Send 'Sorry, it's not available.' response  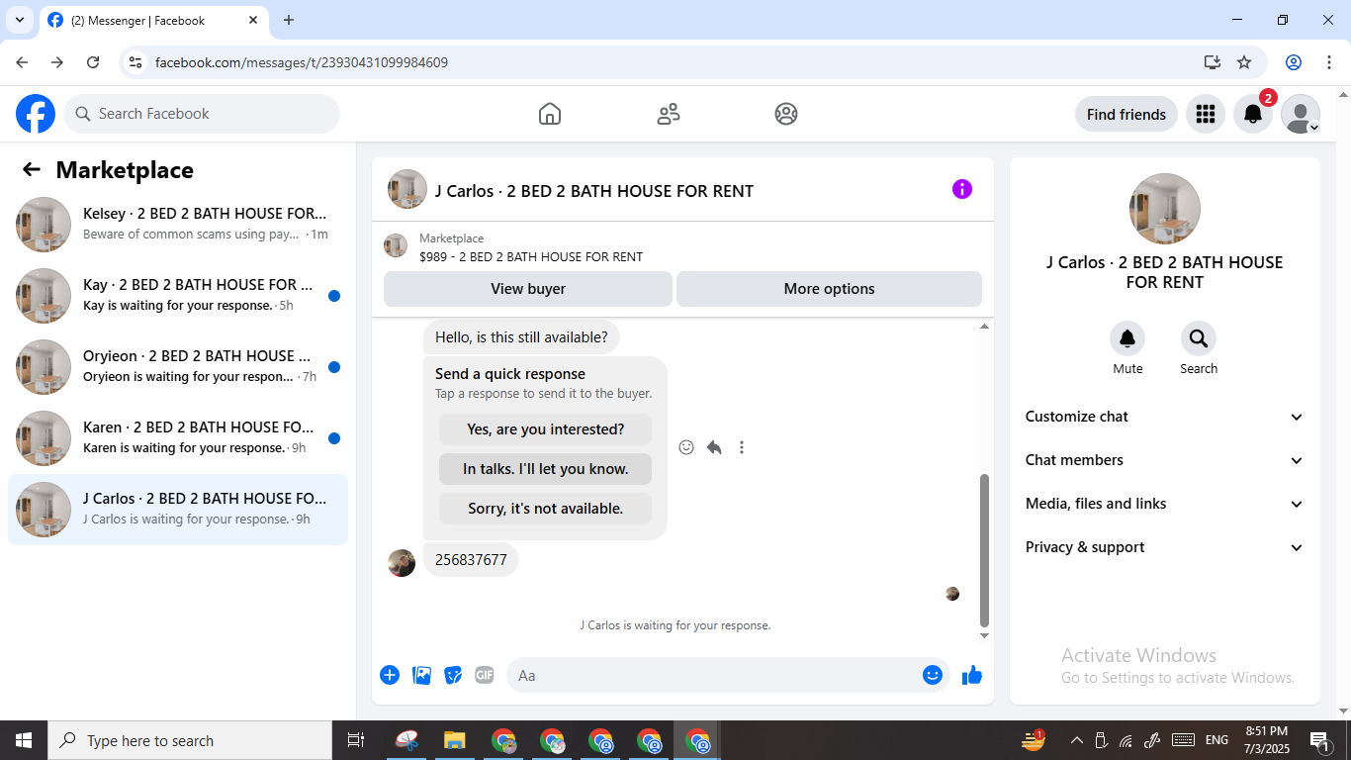(x=545, y=509)
